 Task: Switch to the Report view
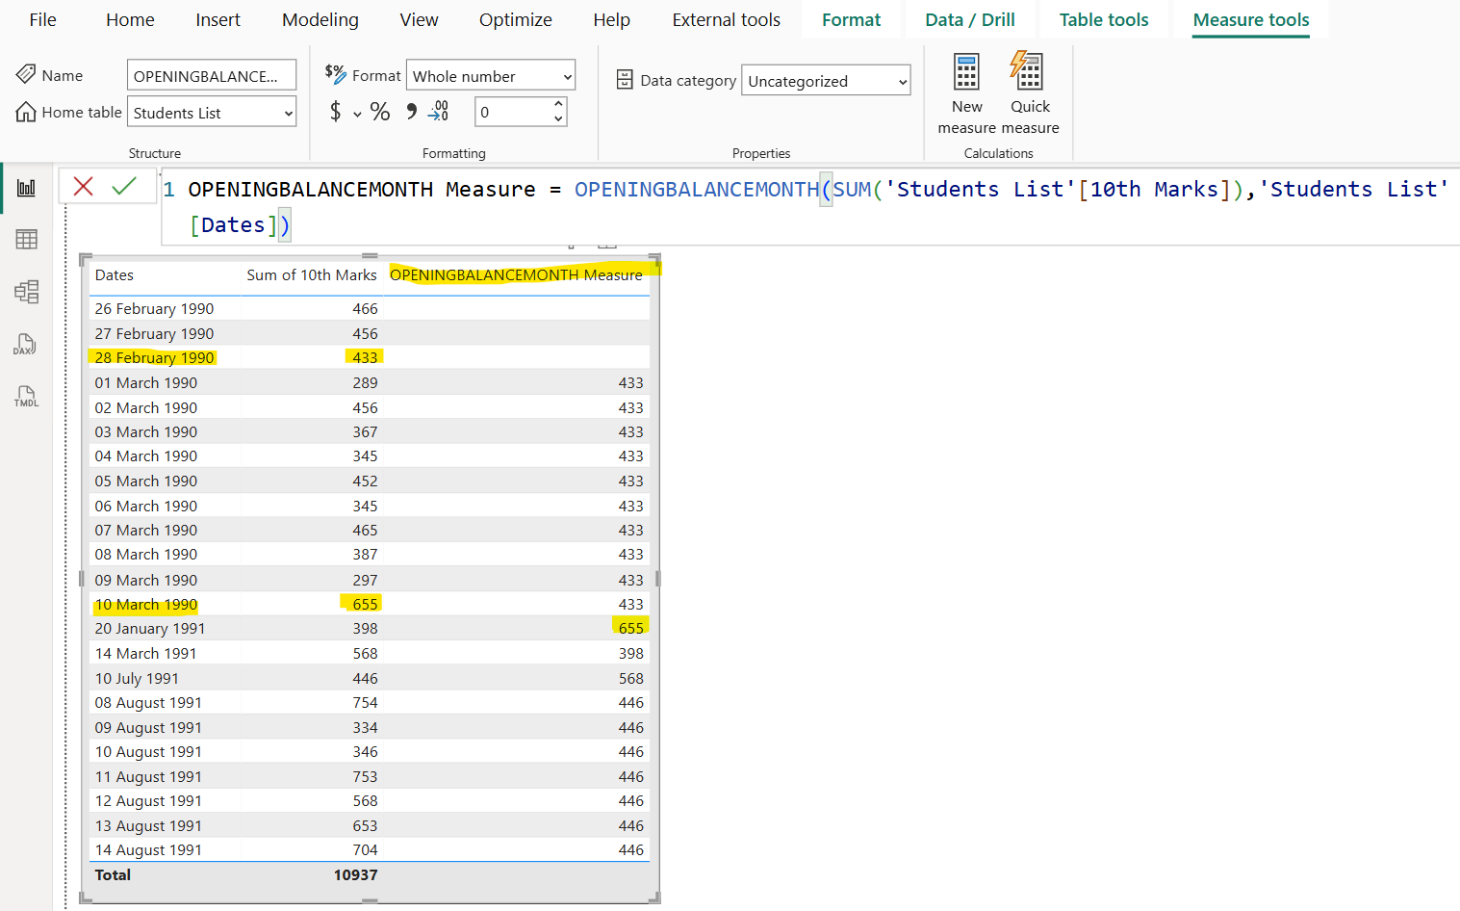26,187
